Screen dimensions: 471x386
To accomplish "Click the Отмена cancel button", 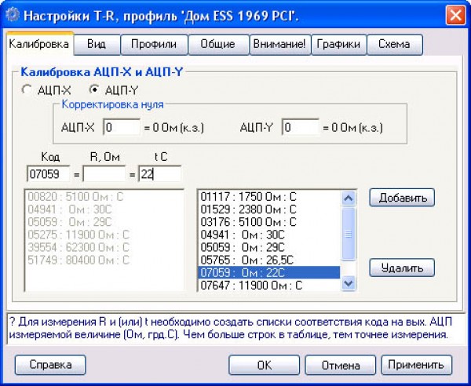I will (340, 365).
